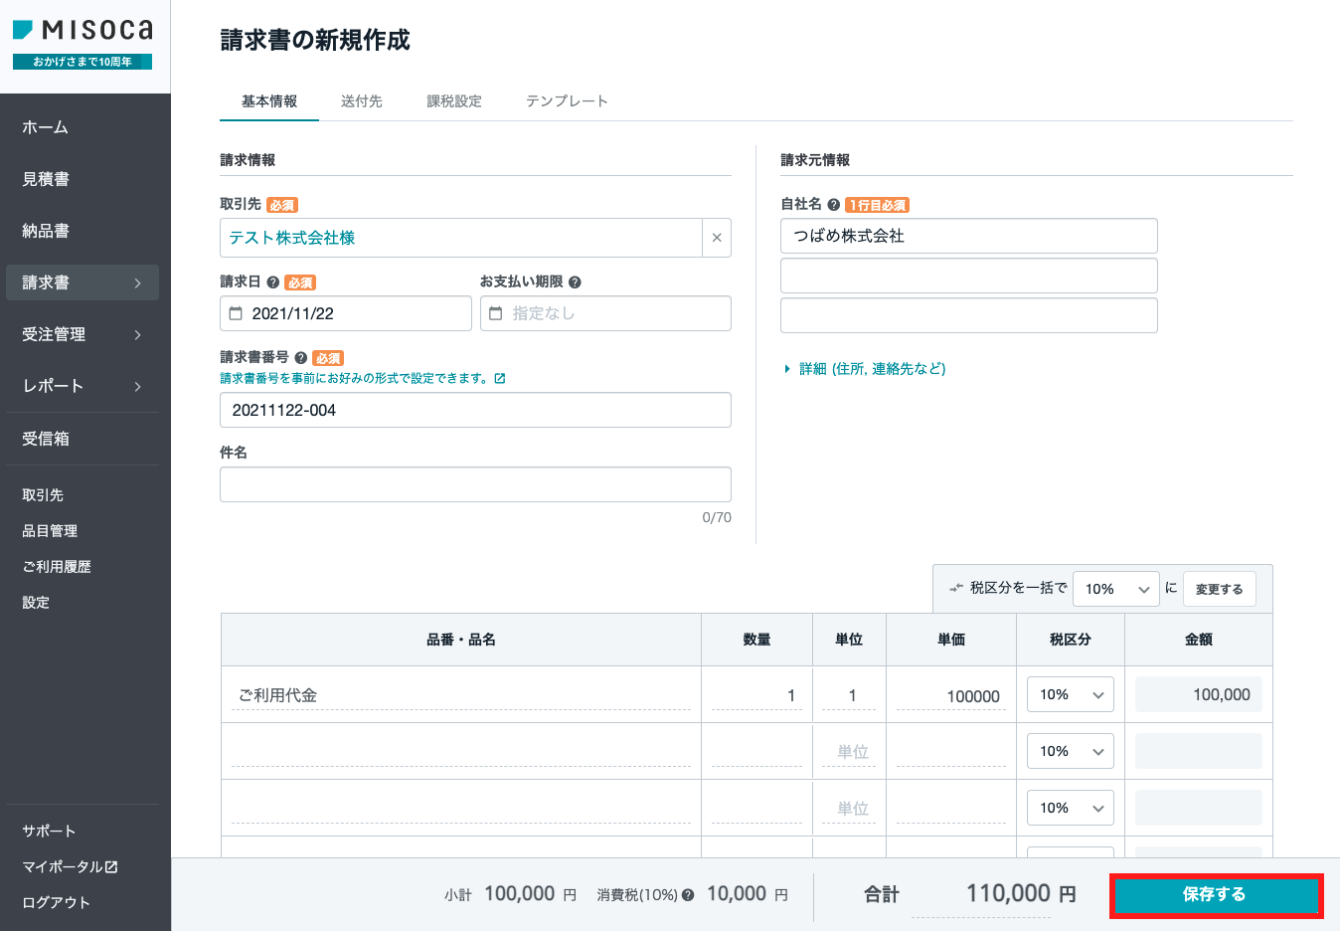Expand the 請求書 sidebar submenu chevron

click(137, 283)
